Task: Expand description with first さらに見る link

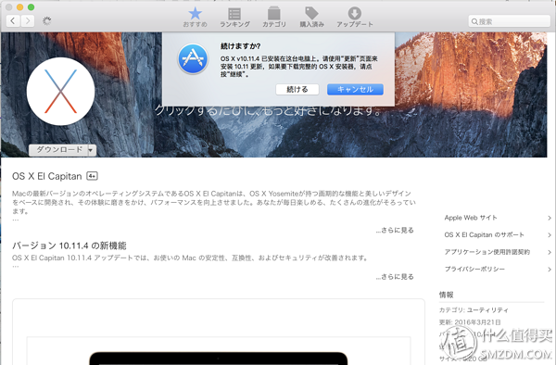Action: coord(395,230)
